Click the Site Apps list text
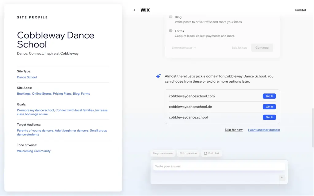Viewport: 314px width, 196px height. pyautogui.click(x=53, y=94)
